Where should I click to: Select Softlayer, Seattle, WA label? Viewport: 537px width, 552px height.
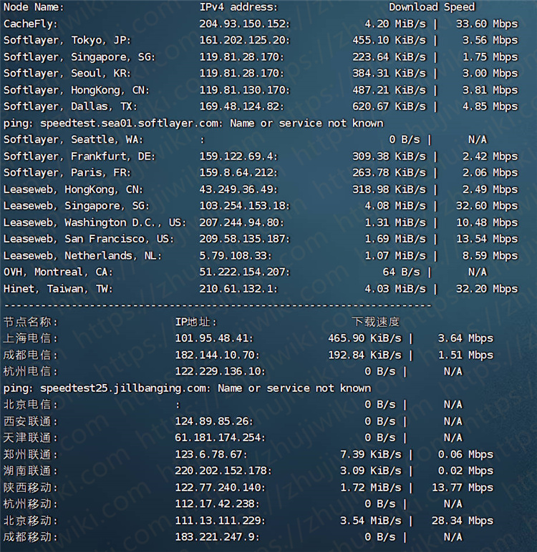point(73,139)
